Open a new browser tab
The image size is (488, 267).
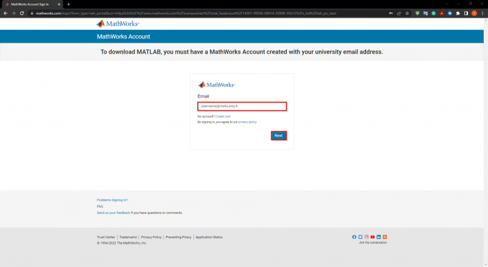coord(68,4)
